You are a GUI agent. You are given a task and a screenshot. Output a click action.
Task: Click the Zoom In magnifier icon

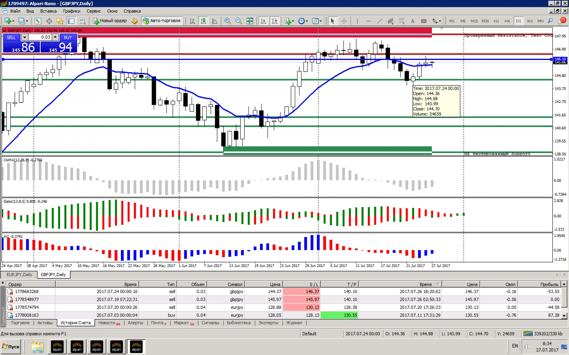(x=227, y=21)
